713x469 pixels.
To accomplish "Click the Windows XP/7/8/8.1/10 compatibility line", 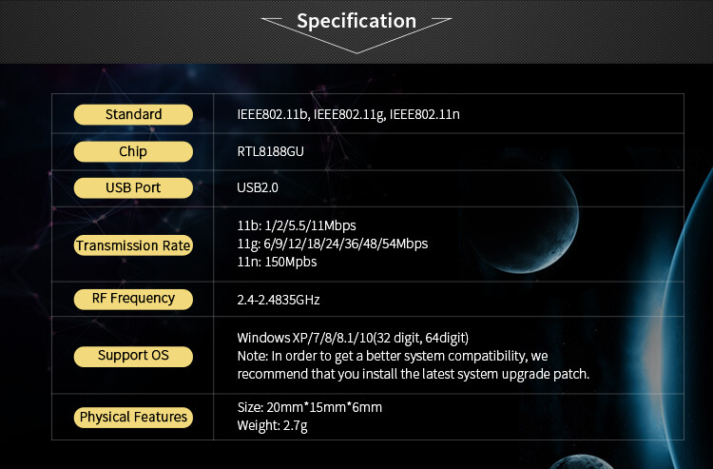I will (353, 338).
